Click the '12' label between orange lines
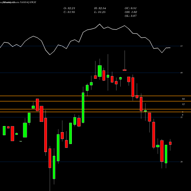 (x=183, y=104)
